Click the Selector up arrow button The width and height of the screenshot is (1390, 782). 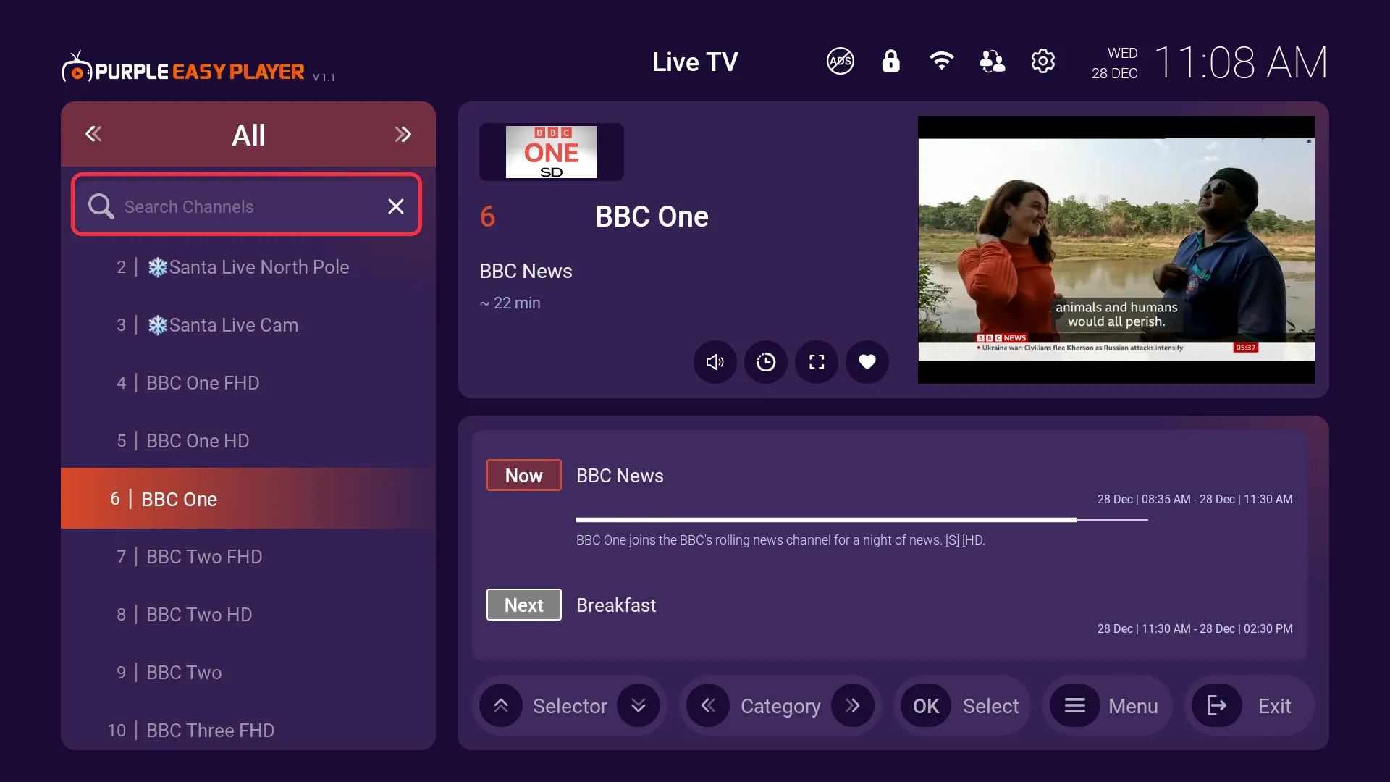501,706
